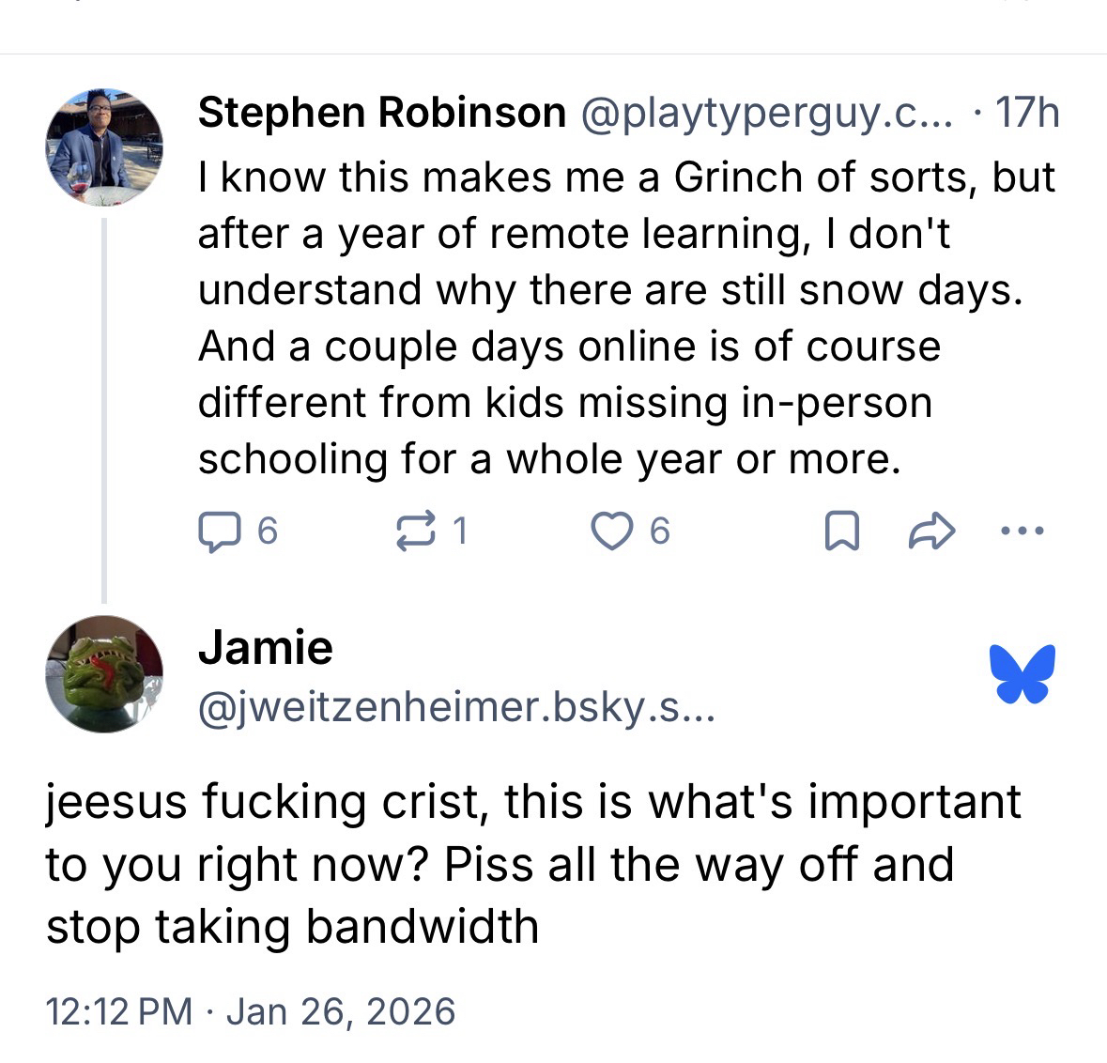1107x1063 pixels.
Task: Click the like count beside the heart
Action: point(660,532)
